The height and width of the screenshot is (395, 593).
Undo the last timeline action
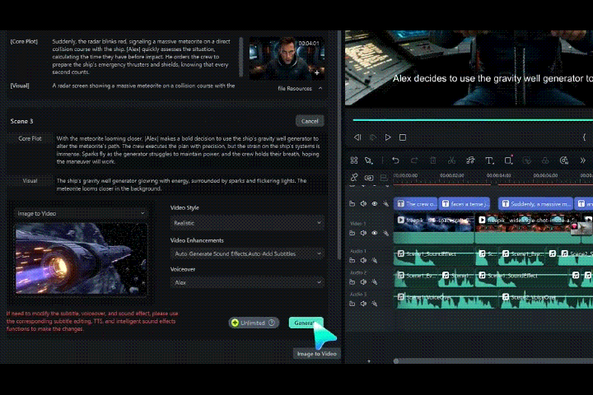point(395,160)
